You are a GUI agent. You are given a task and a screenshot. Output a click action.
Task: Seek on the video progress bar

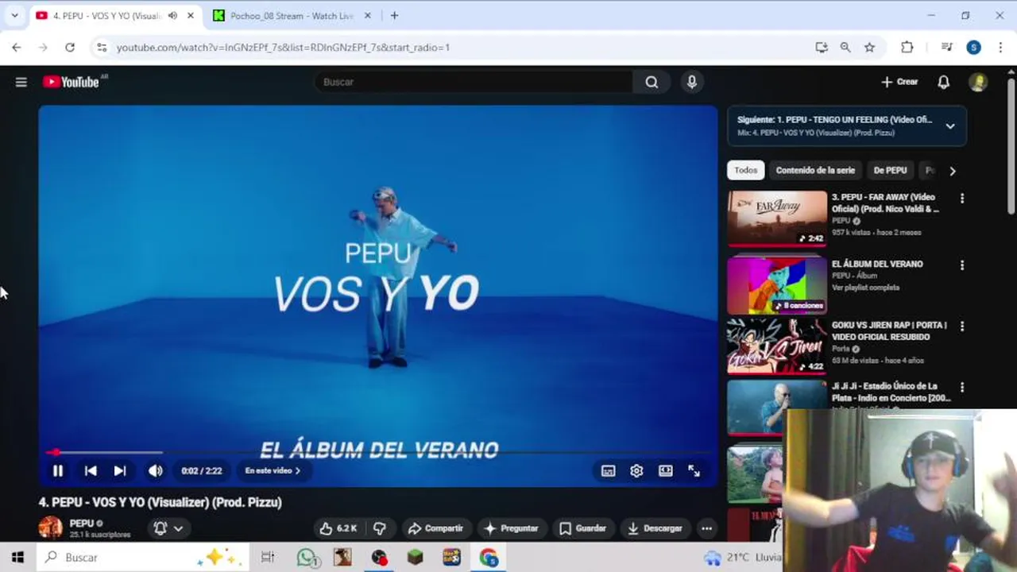(x=378, y=452)
